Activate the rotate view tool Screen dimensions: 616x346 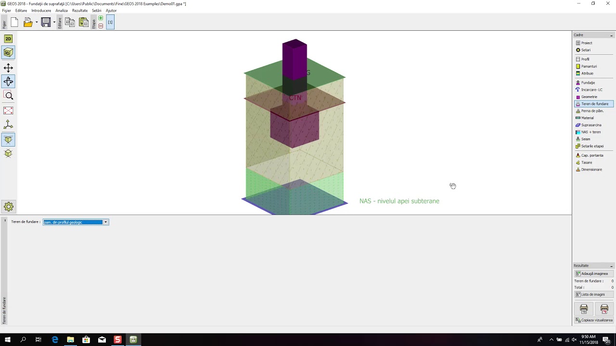tap(8, 82)
